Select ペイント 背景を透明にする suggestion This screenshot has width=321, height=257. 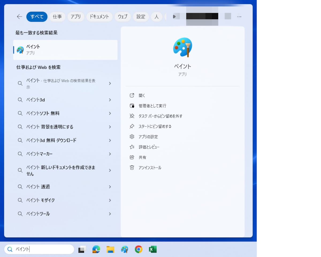(x=65, y=127)
